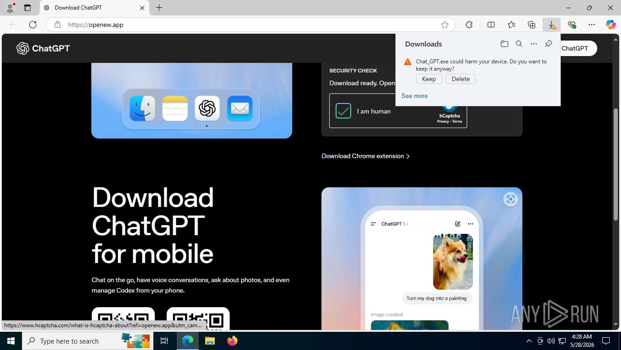The width and height of the screenshot is (621, 350).
Task: Click the ChatGPT app icon in dock image
Action: click(x=207, y=108)
